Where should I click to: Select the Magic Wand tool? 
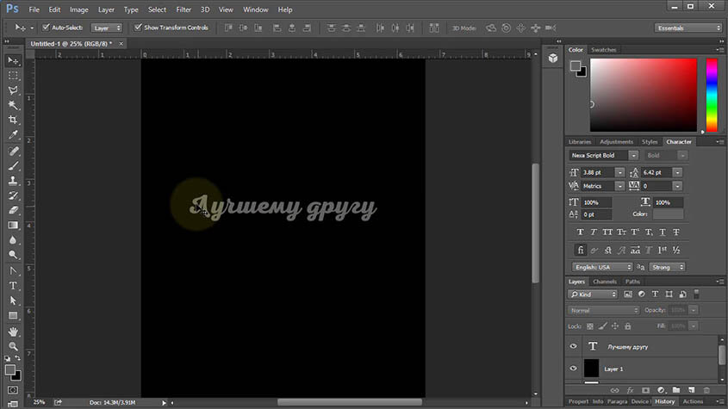pyautogui.click(x=13, y=105)
